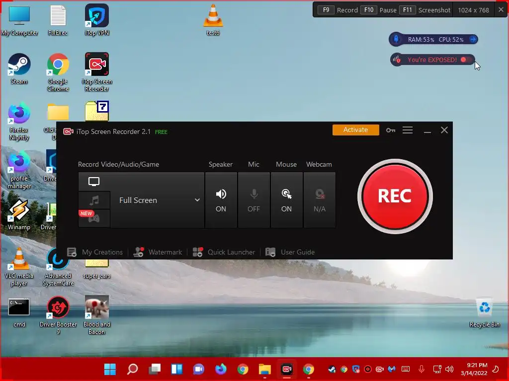Toggle the Mouse ON button
The height and width of the screenshot is (381, 509).
[x=287, y=200]
